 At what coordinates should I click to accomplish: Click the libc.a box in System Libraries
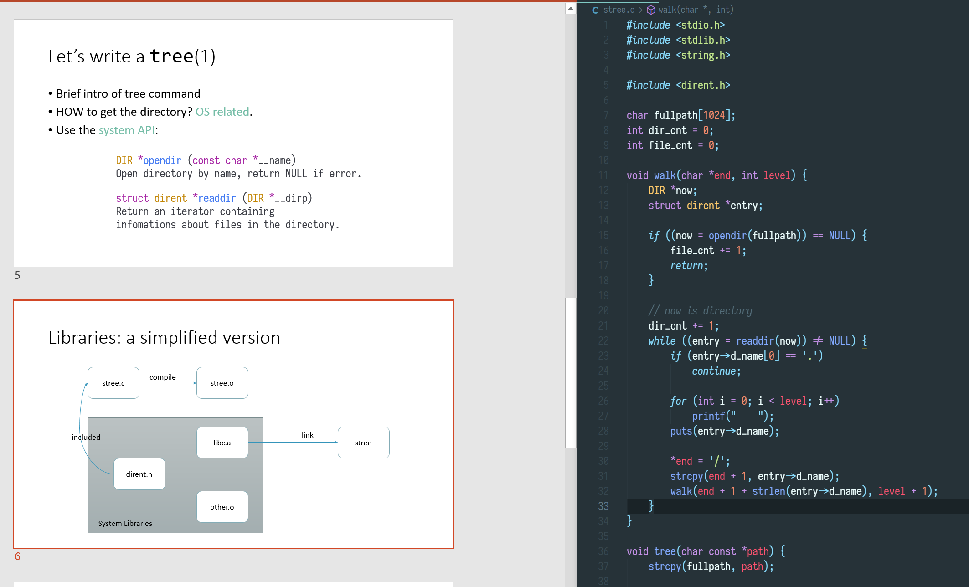click(222, 443)
